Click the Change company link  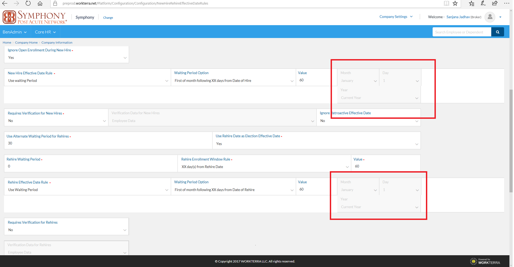click(108, 18)
